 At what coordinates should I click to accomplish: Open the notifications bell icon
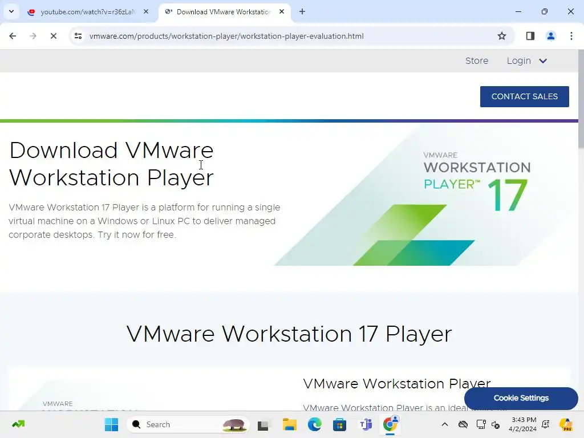click(x=546, y=424)
